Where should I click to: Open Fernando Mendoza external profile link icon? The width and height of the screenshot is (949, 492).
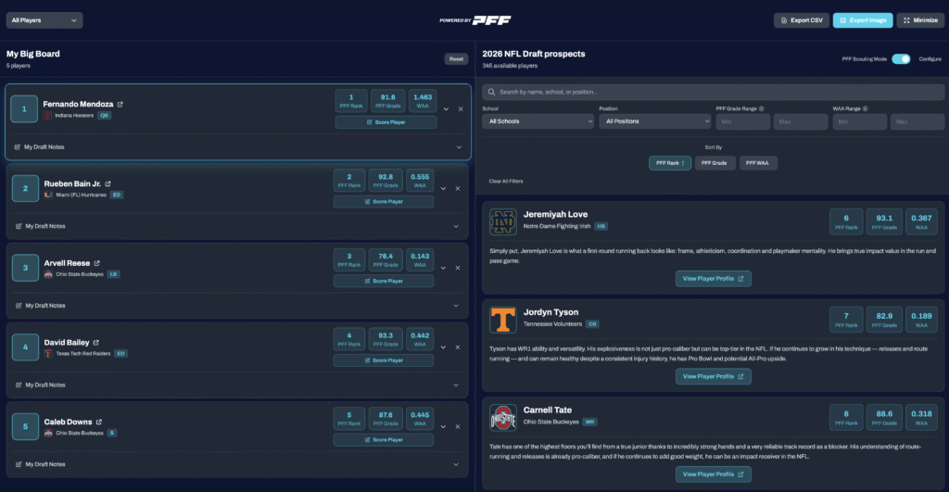120,104
